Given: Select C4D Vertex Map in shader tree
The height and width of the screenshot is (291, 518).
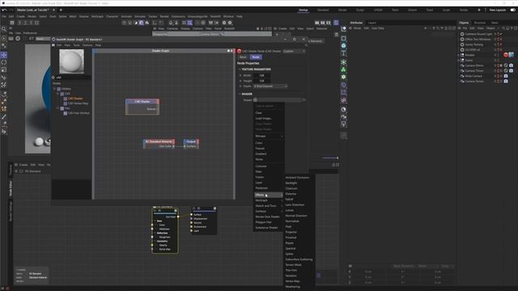Looking at the screenshot, I should click(x=78, y=103).
